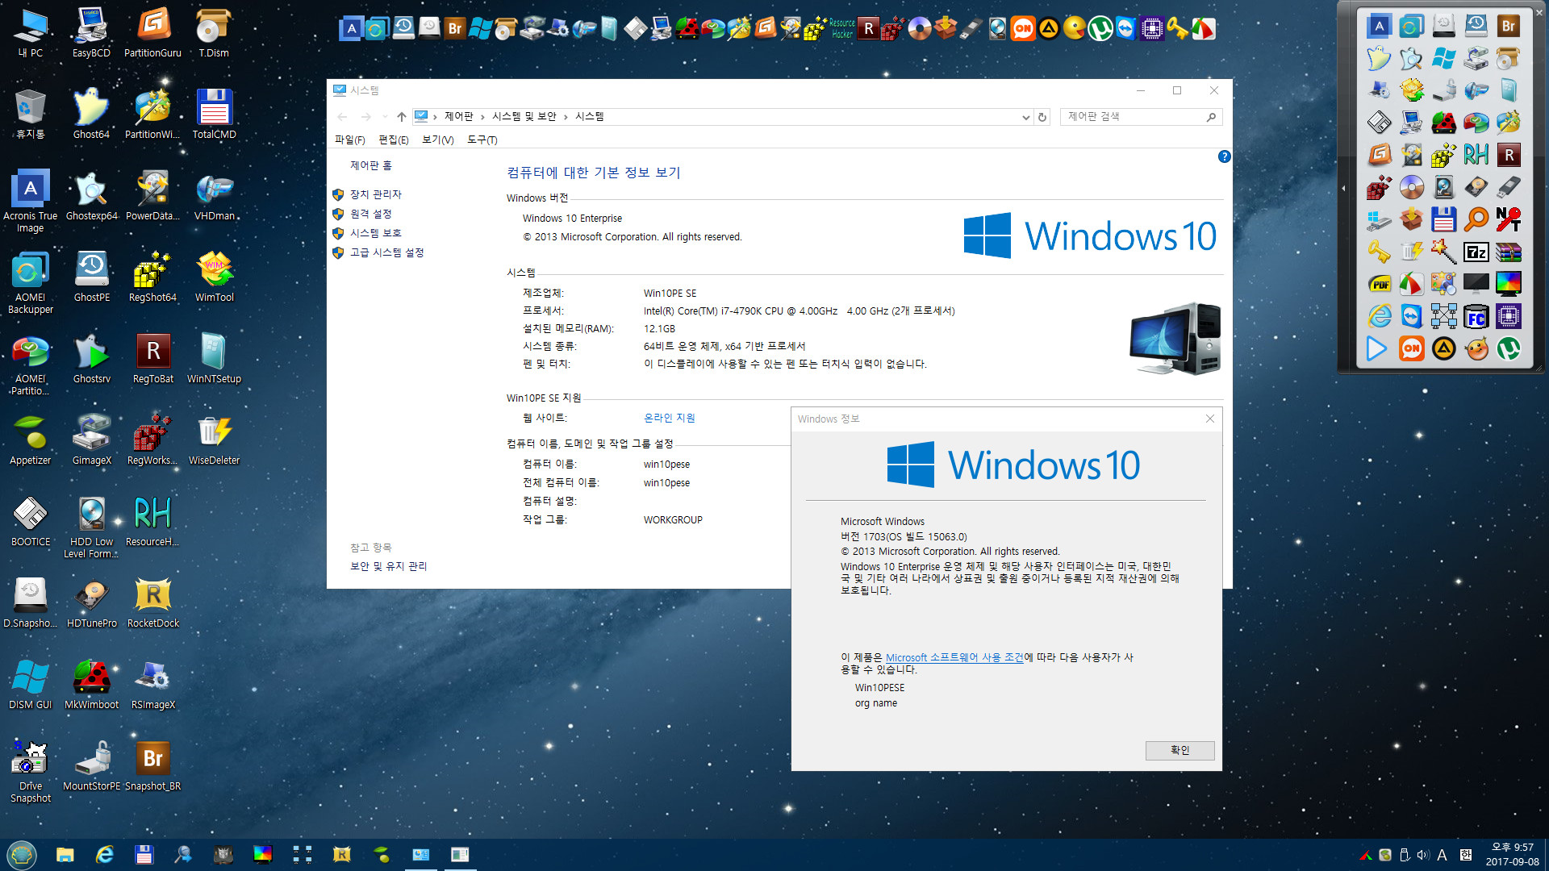This screenshot has width=1549, height=871.
Task: Open the help icon in System window
Action: (1224, 156)
